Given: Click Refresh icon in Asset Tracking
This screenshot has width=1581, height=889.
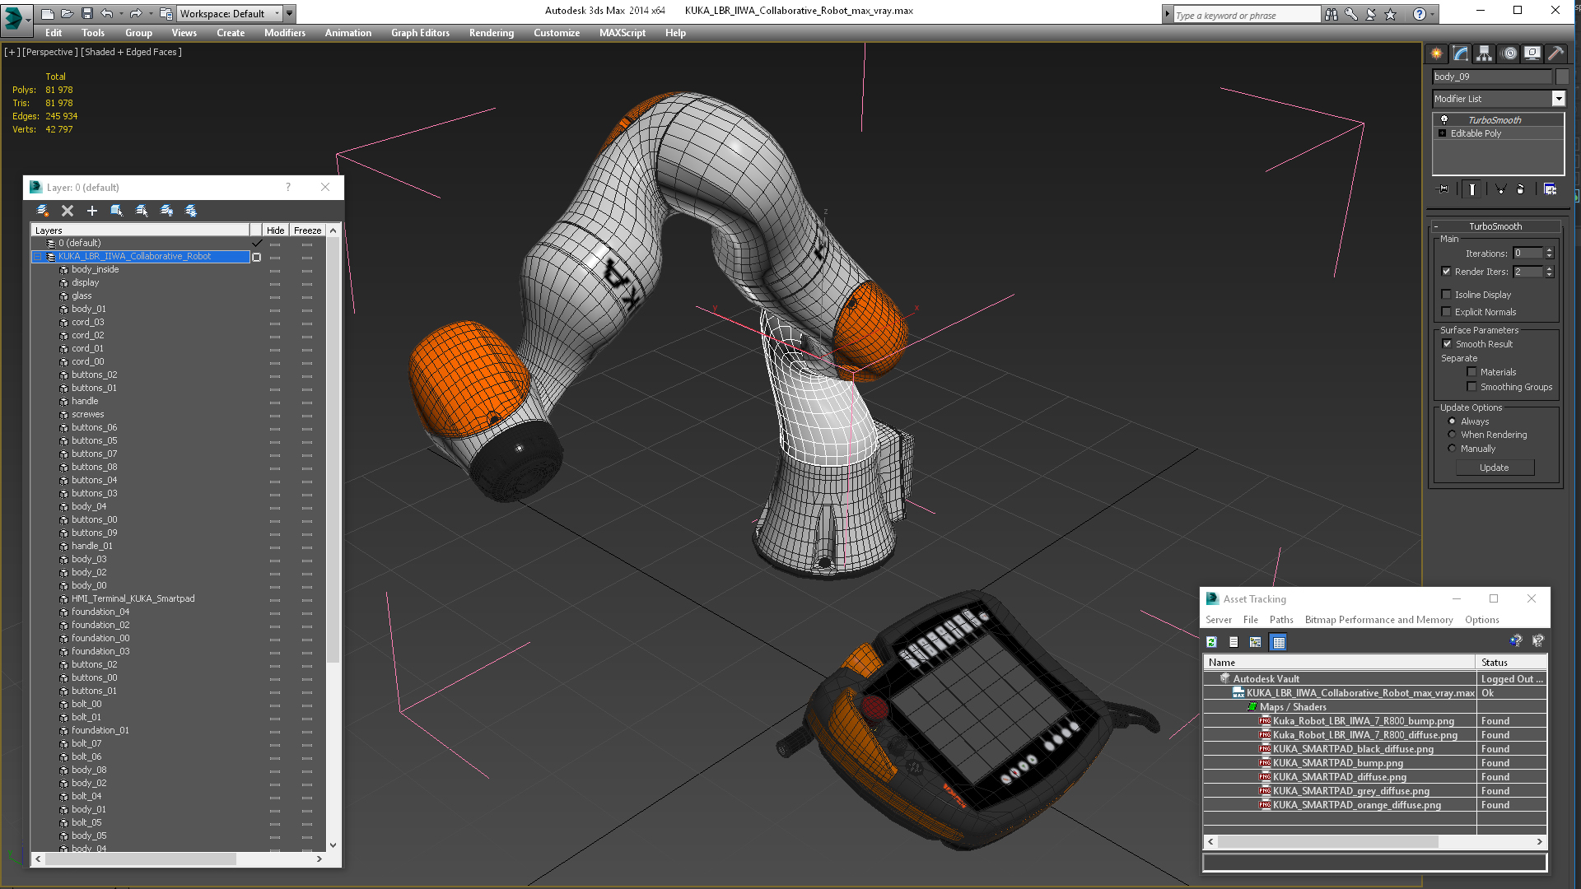Looking at the screenshot, I should pyautogui.click(x=1211, y=642).
